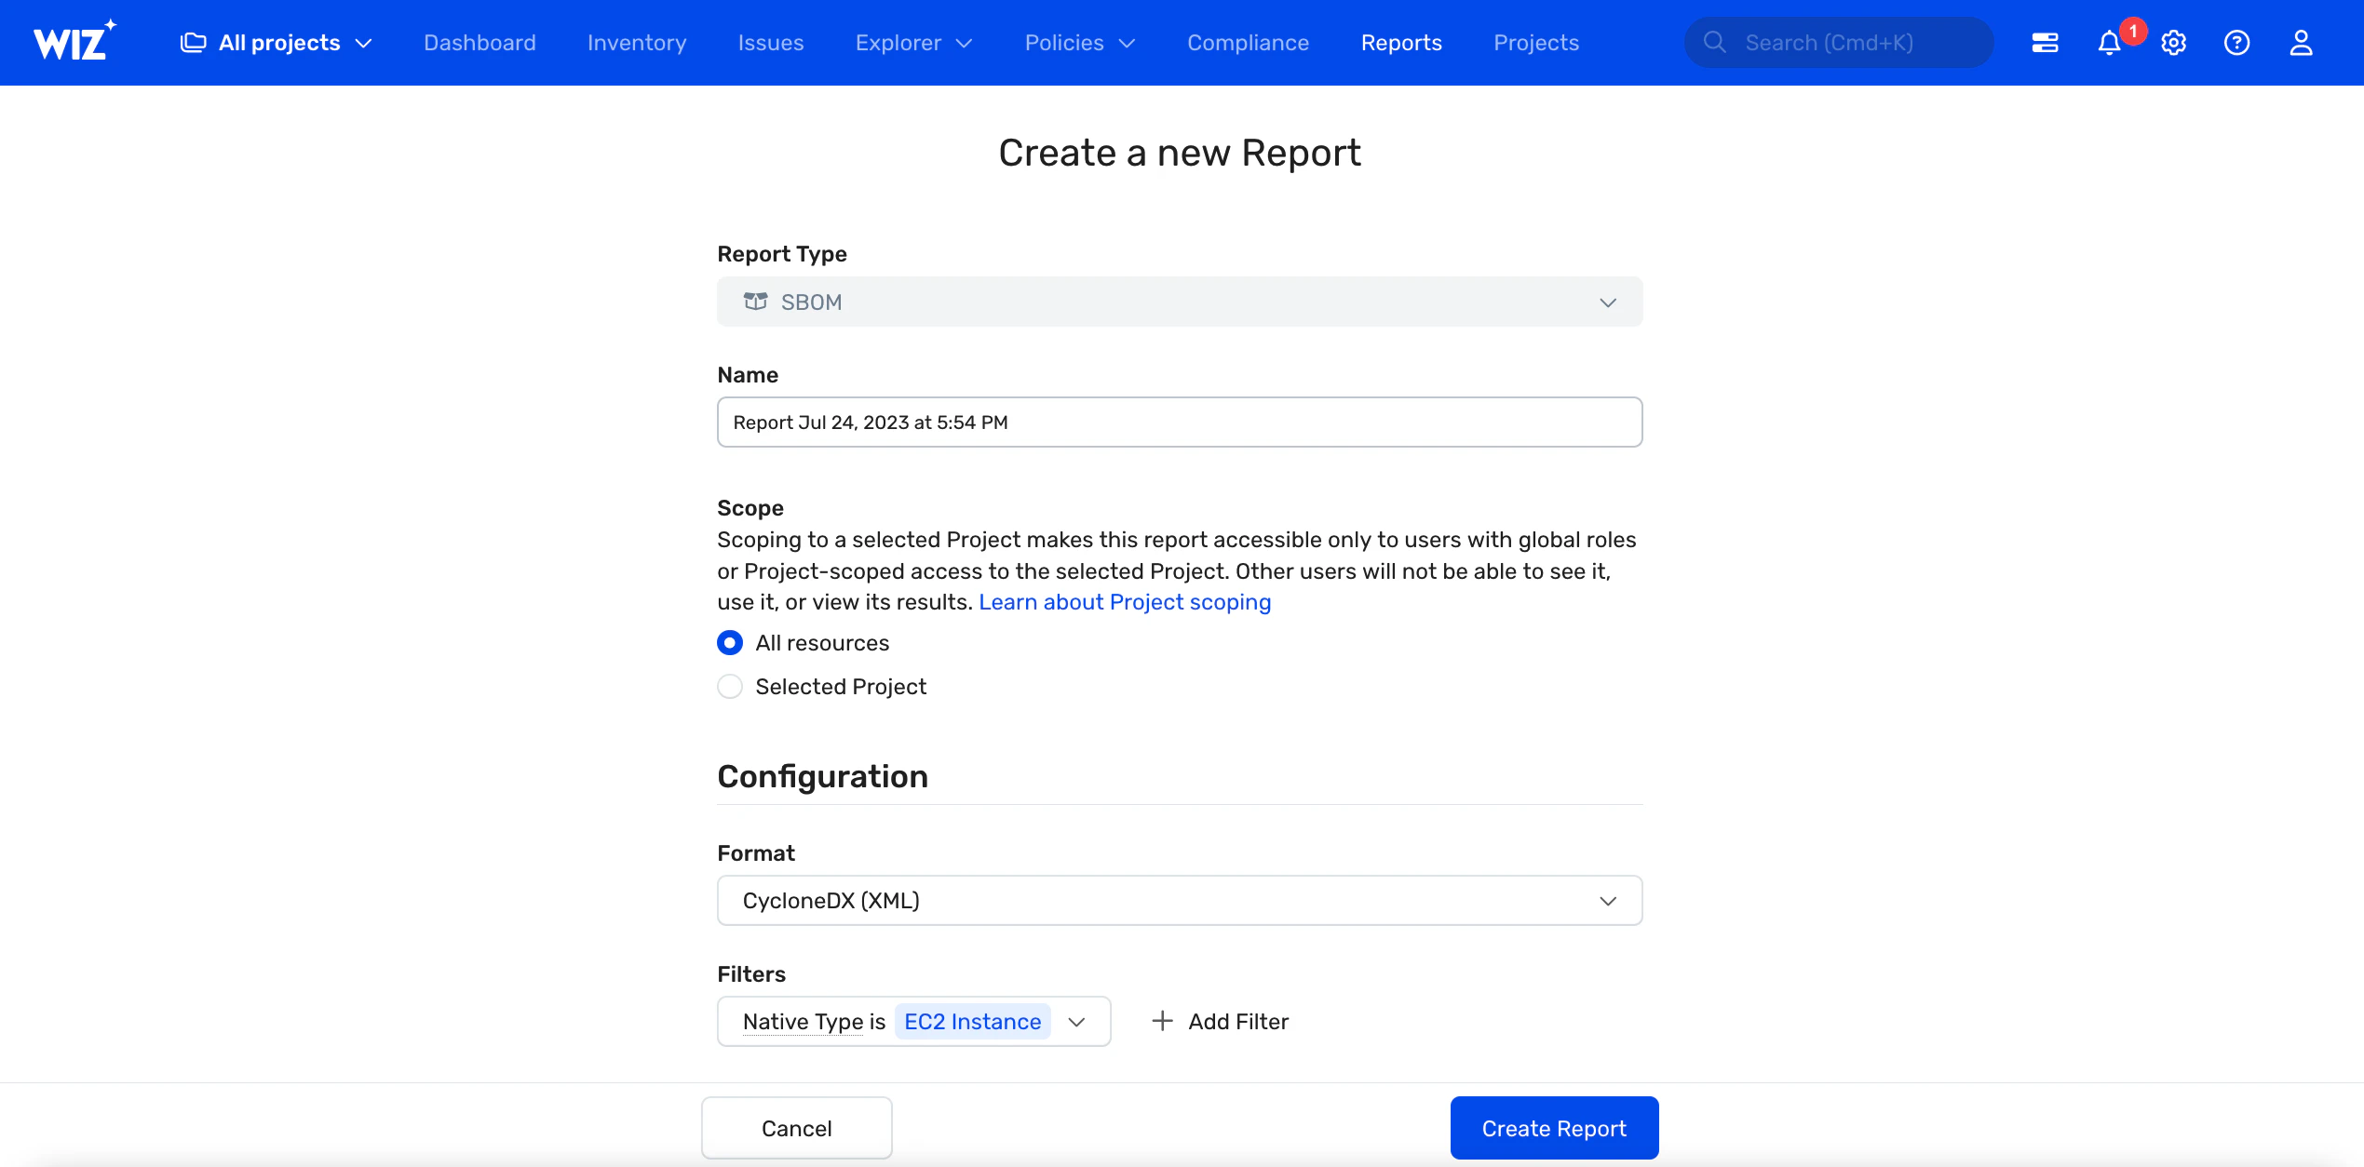Open the settings gear
The image size is (2364, 1167).
pos(2173,43)
